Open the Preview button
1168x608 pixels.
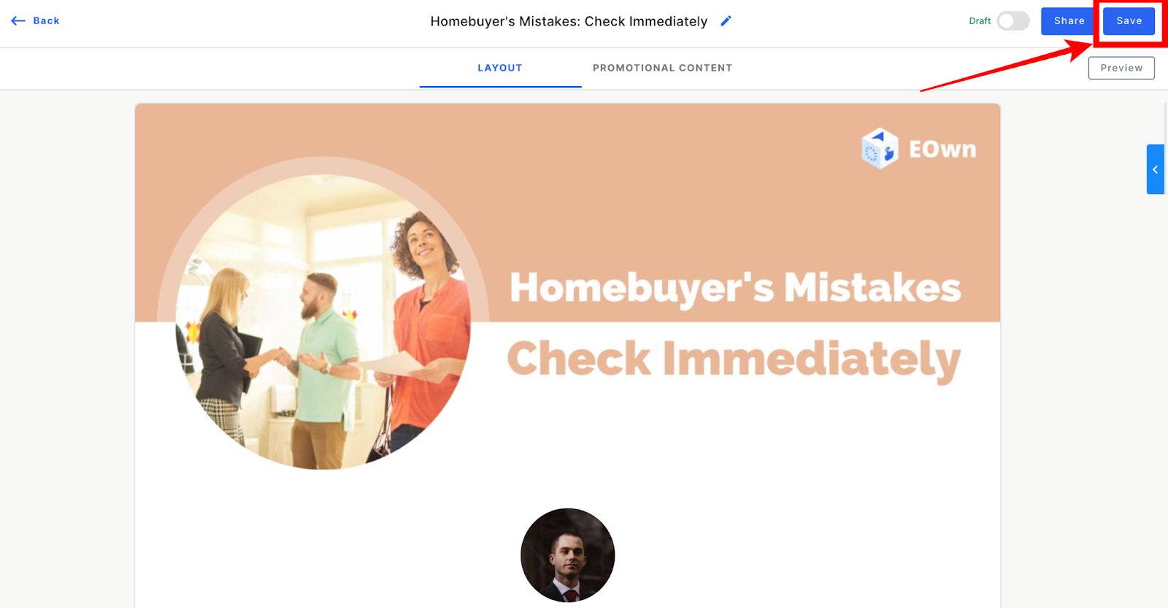(x=1121, y=68)
